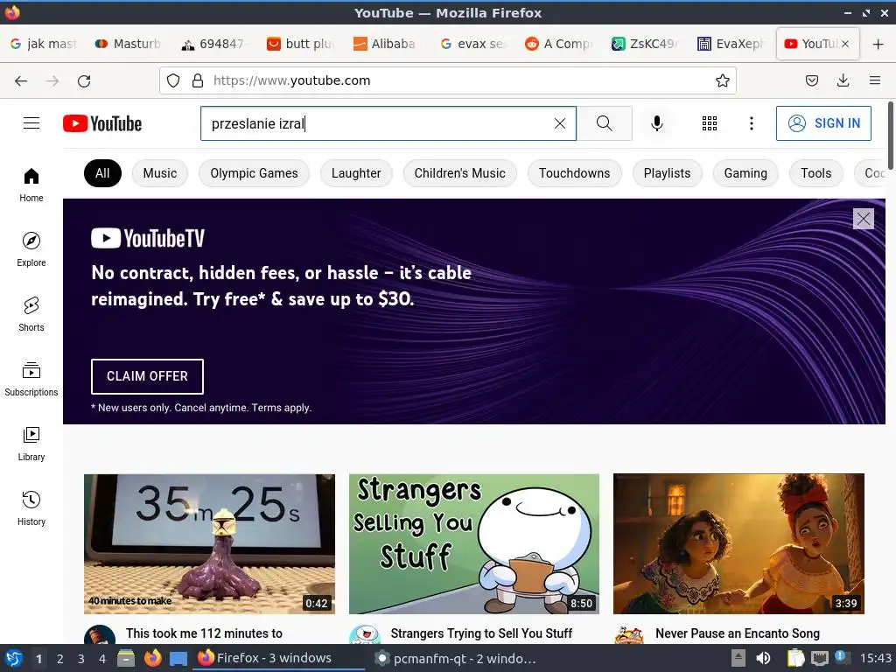Click the title "This took me 112 minutes to"
Viewport: 896px width, 672px height.
pyautogui.click(x=204, y=633)
